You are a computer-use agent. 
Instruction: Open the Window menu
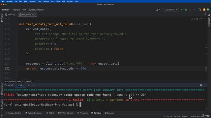[70, 1]
